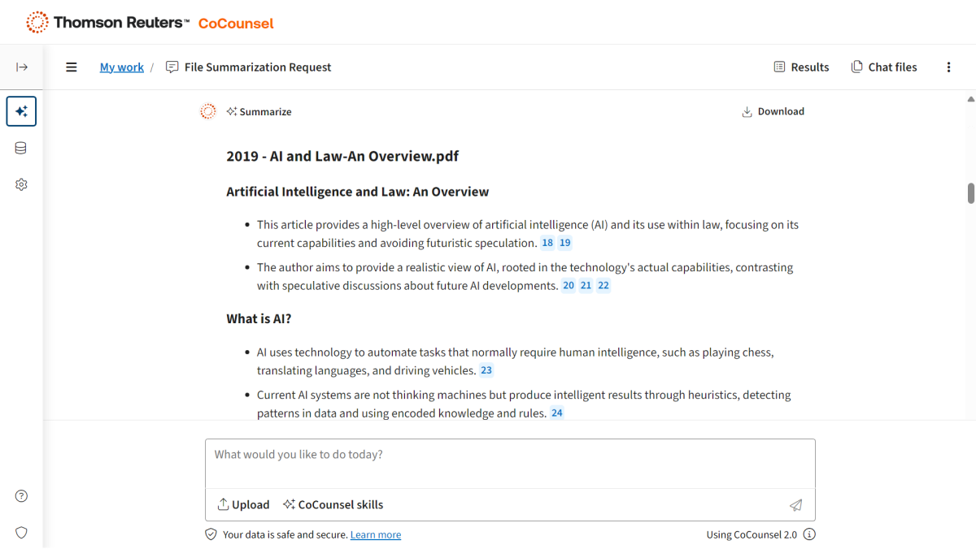Click the Learn more link
The image size is (976, 549).
coord(375,535)
